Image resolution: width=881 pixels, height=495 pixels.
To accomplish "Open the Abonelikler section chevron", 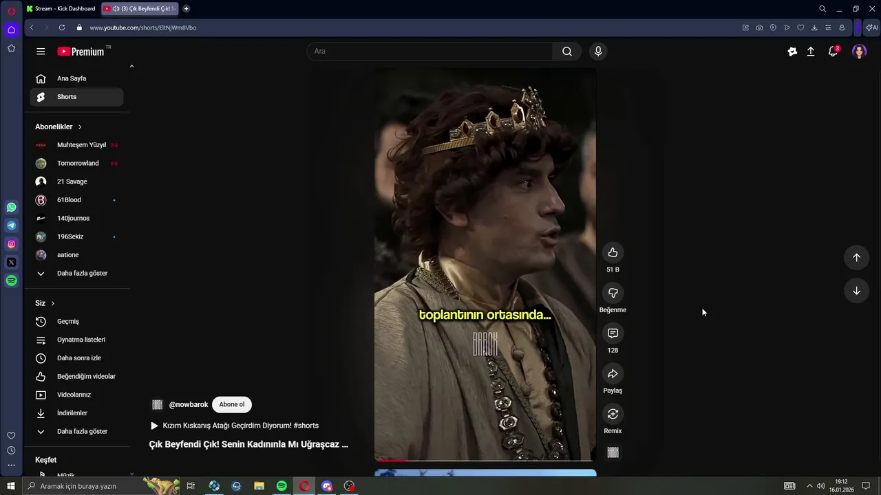I will coord(80,127).
